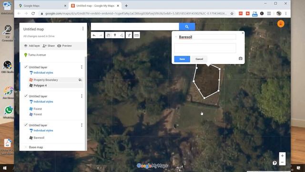Click Share in the map panel
Viewport: 305px width, 172px height.
pos(49,46)
